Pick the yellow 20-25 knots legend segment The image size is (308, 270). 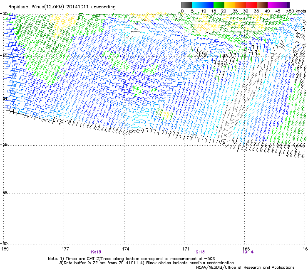[x=230, y=5]
